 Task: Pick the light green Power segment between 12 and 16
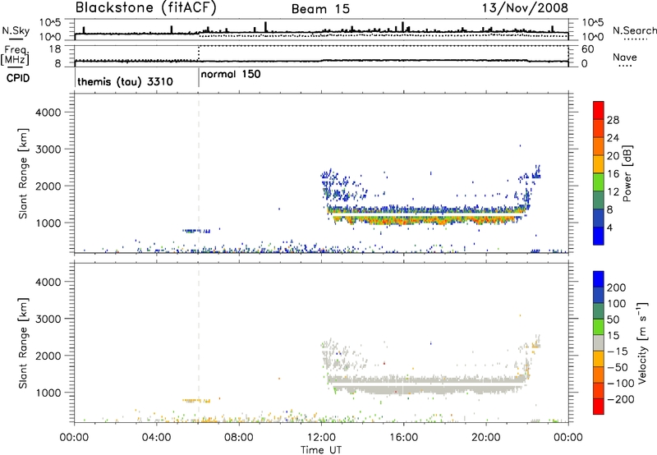coord(599,182)
